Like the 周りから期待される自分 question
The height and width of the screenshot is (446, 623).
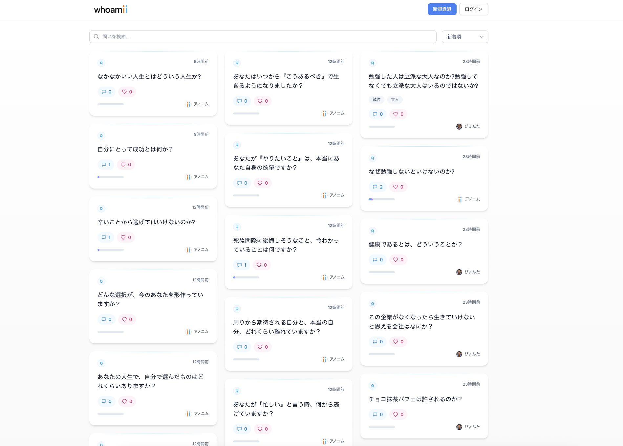coord(263,347)
